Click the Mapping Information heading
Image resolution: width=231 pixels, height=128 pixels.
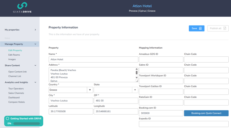pyautogui.click(x=150, y=48)
